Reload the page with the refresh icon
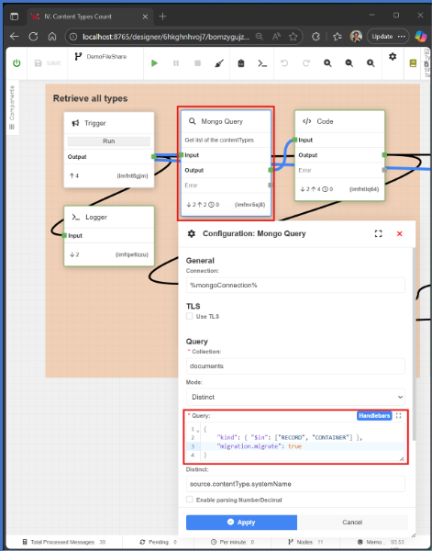Image resolution: width=432 pixels, height=551 pixels. pos(33,37)
